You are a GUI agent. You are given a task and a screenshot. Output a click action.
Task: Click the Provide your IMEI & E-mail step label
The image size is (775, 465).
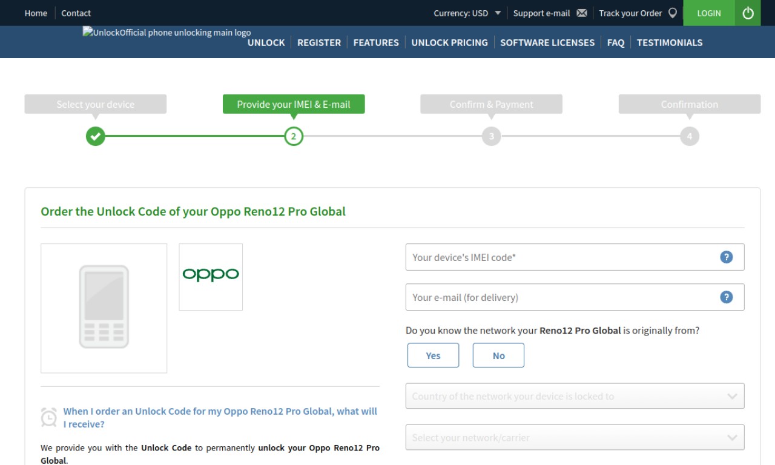[294, 104]
